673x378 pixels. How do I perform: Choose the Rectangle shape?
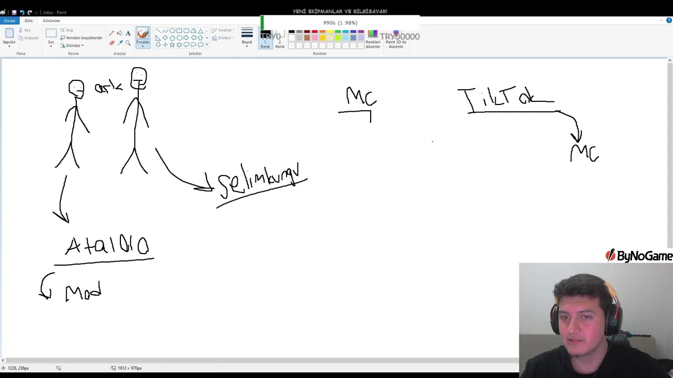[x=179, y=31]
